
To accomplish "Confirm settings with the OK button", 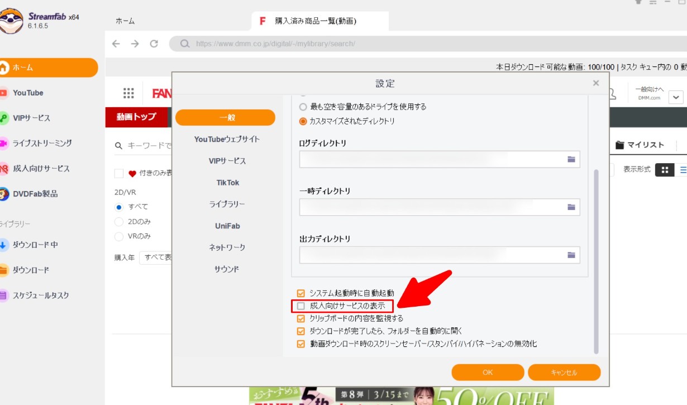I will click(x=488, y=373).
